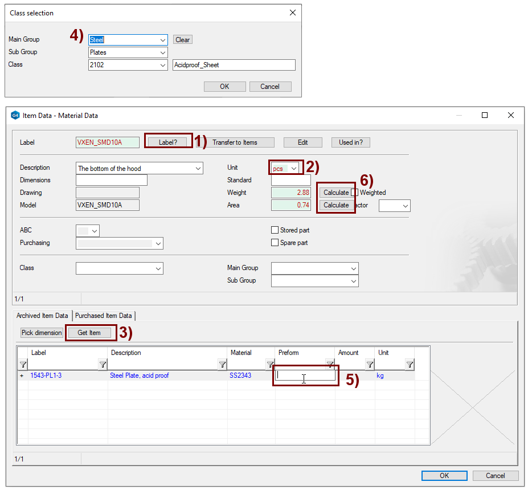Click the Preform cell input field
The width and height of the screenshot is (528, 490).
[304, 376]
